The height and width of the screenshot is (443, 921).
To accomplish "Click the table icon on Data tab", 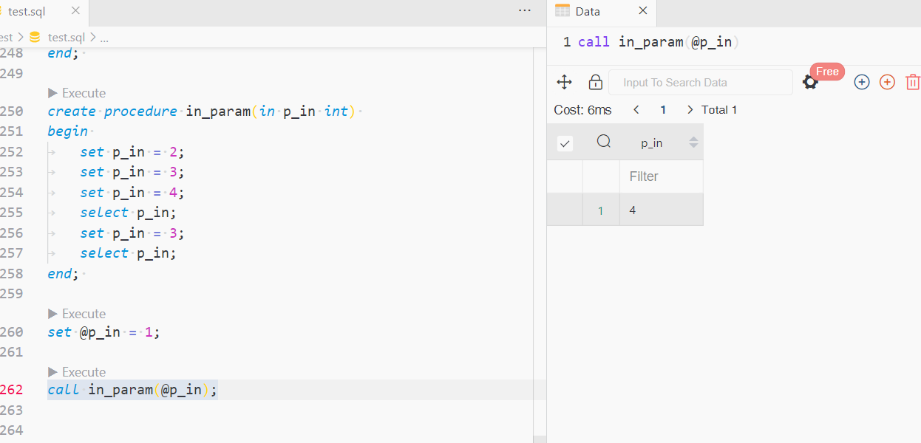I will (x=563, y=10).
